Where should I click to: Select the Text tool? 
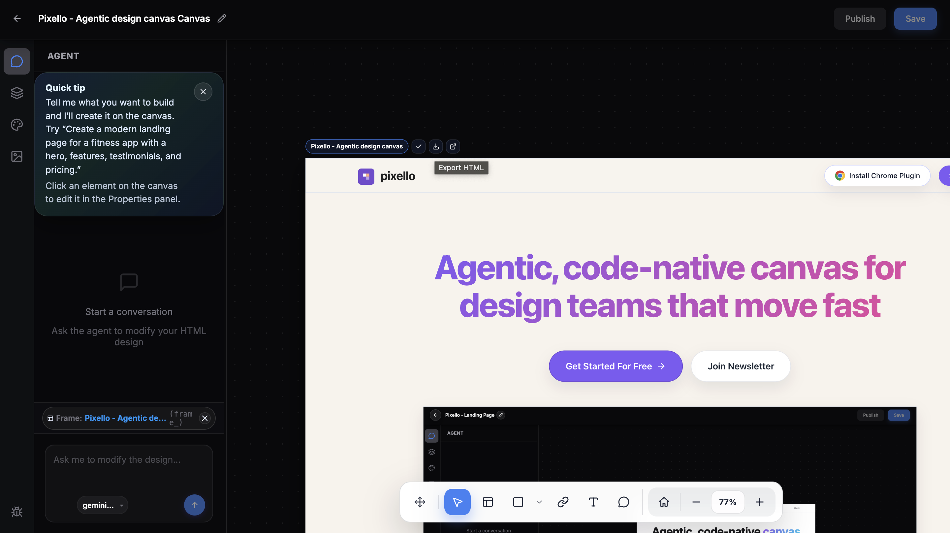(593, 502)
